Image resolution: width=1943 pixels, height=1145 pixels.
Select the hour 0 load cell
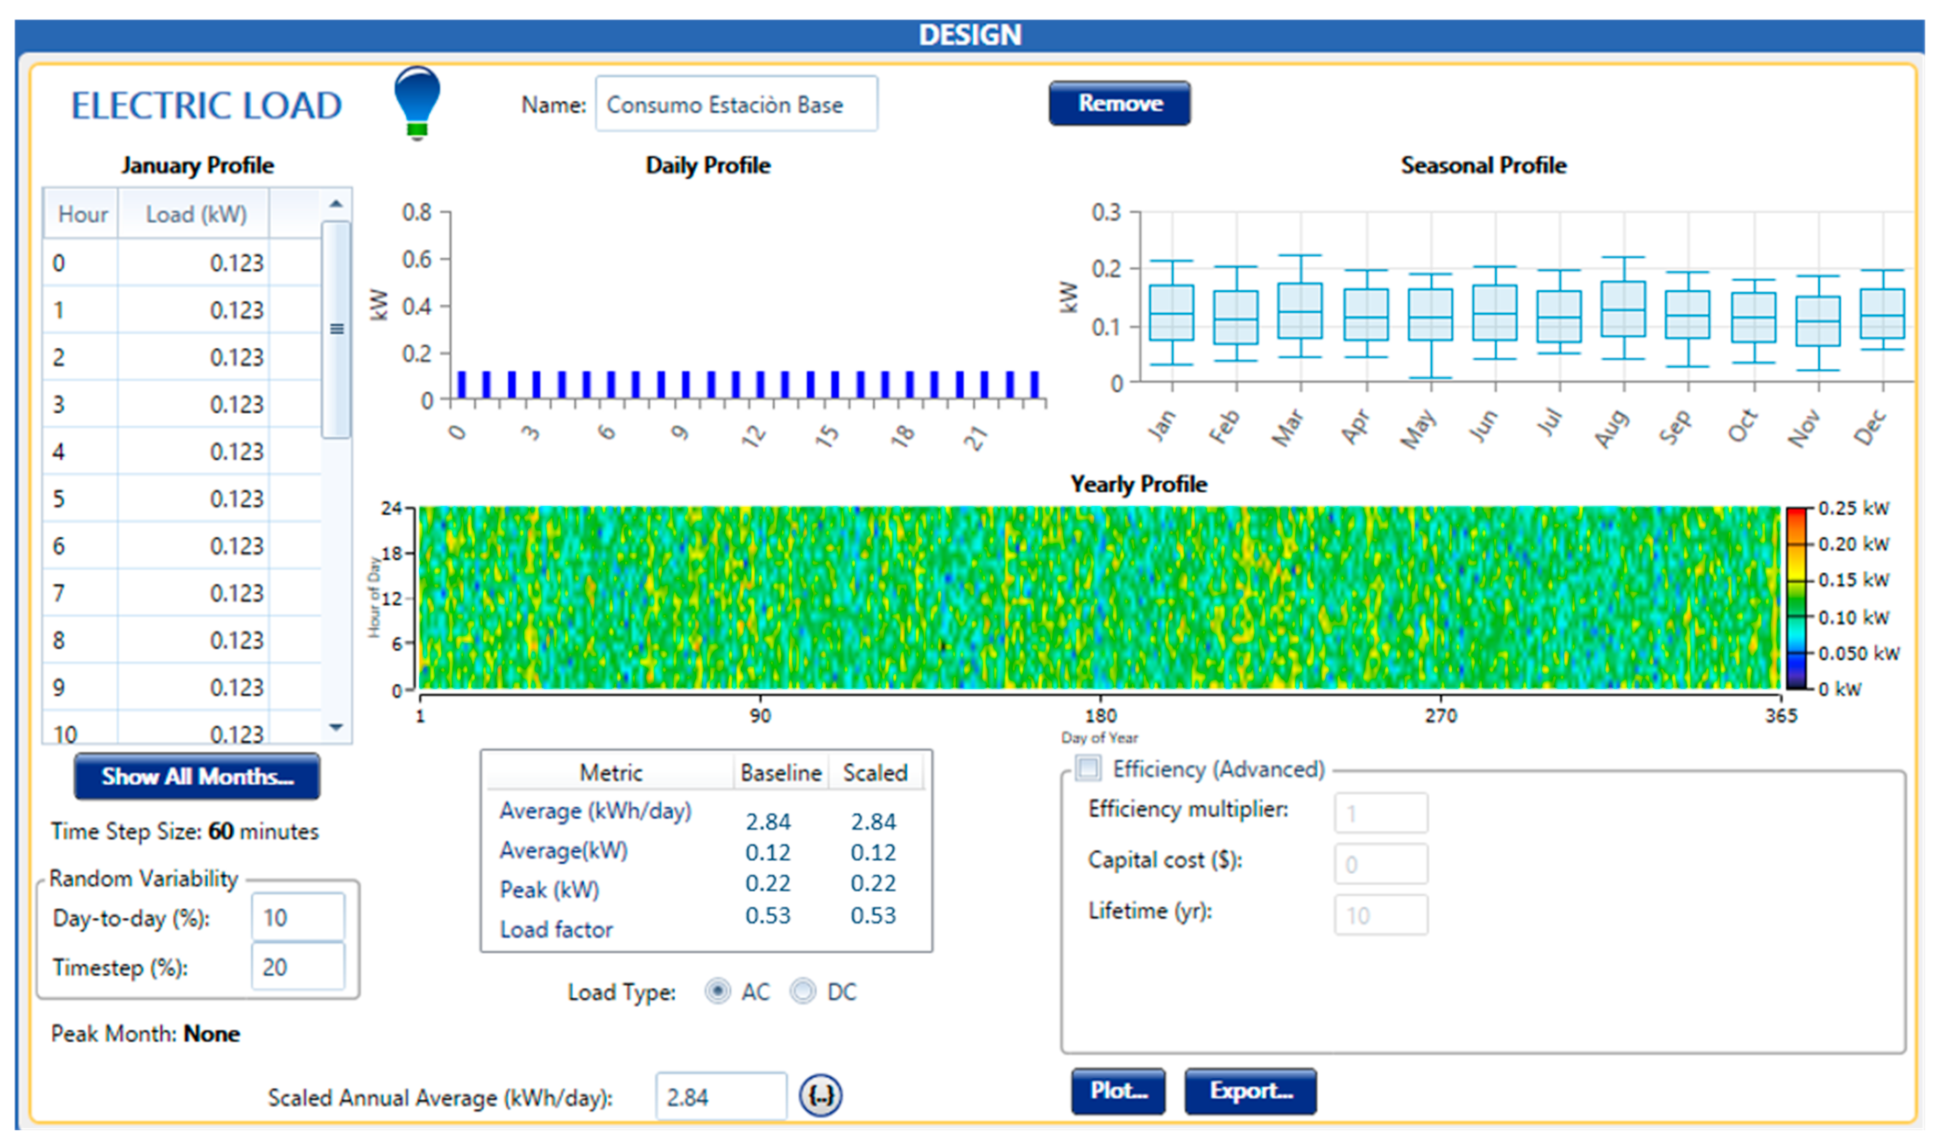193,263
